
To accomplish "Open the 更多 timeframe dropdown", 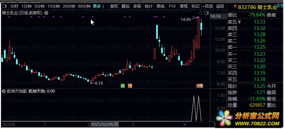I will coord(99,6).
